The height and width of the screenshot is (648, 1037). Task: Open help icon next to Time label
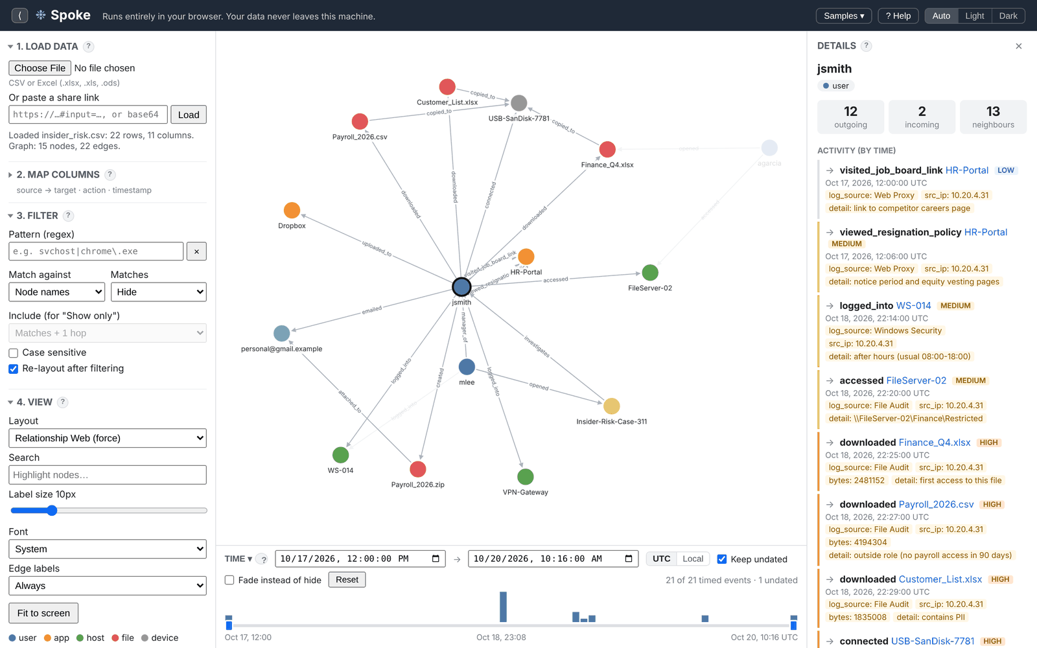click(263, 559)
